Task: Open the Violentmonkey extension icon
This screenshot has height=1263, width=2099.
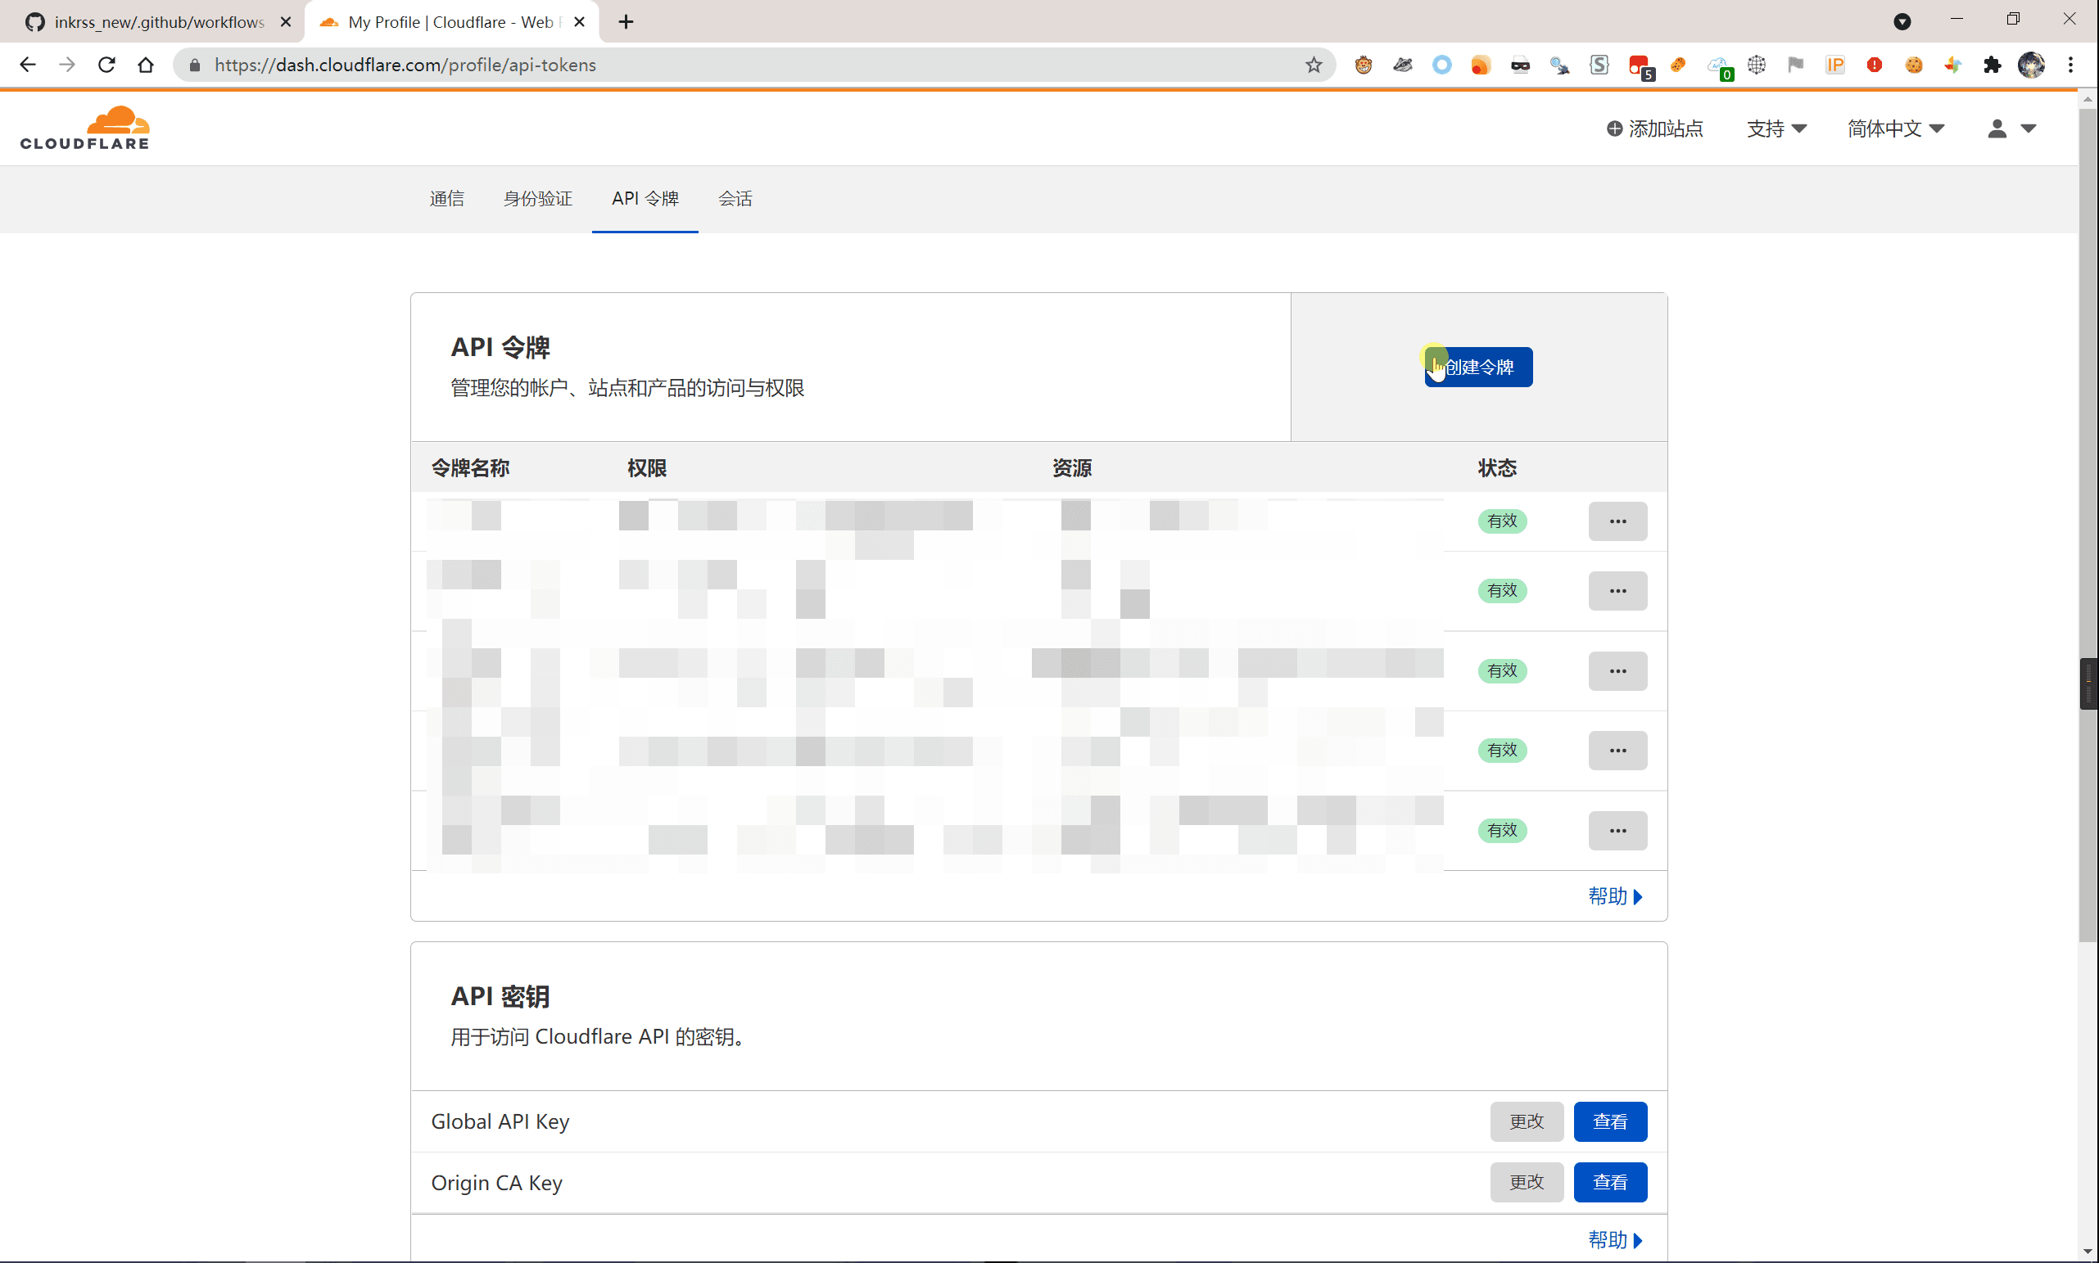Action: (x=1364, y=65)
